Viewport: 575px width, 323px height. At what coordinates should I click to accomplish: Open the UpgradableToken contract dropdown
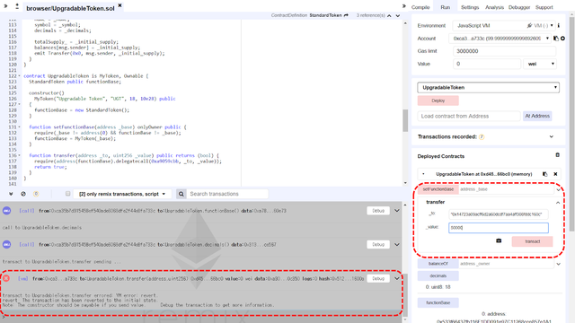tap(488, 88)
